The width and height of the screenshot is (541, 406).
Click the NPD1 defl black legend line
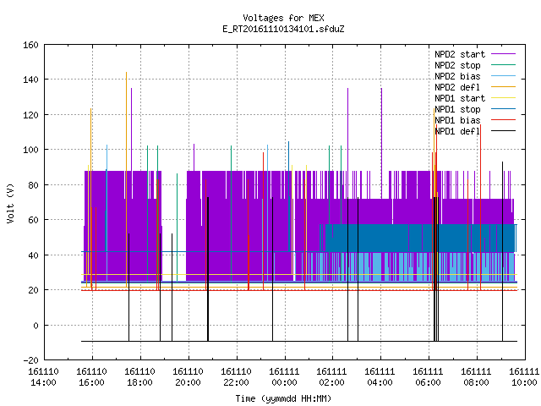pos(503,131)
